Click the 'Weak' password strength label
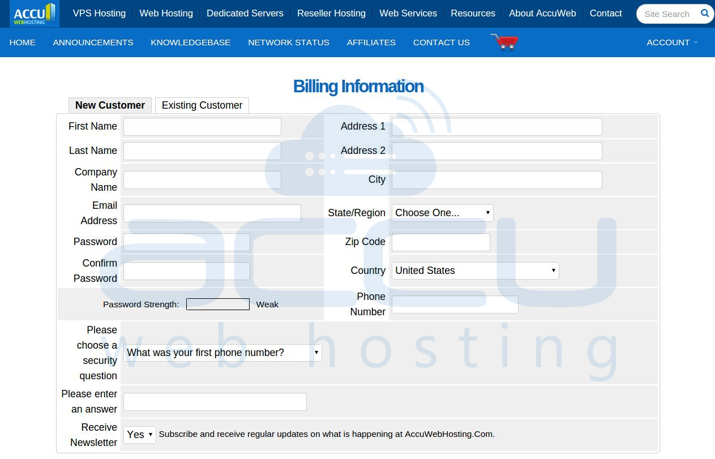The width and height of the screenshot is (715, 459). (267, 304)
